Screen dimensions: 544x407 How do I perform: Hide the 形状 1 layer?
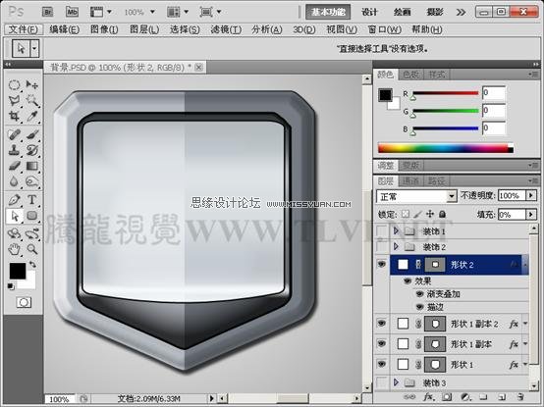pos(382,365)
